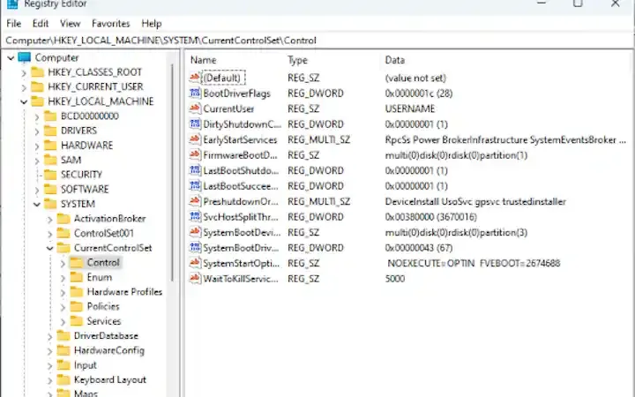Expand the HKEY_CURRENT_USER tree node
This screenshot has width=635, height=397.
coord(24,87)
